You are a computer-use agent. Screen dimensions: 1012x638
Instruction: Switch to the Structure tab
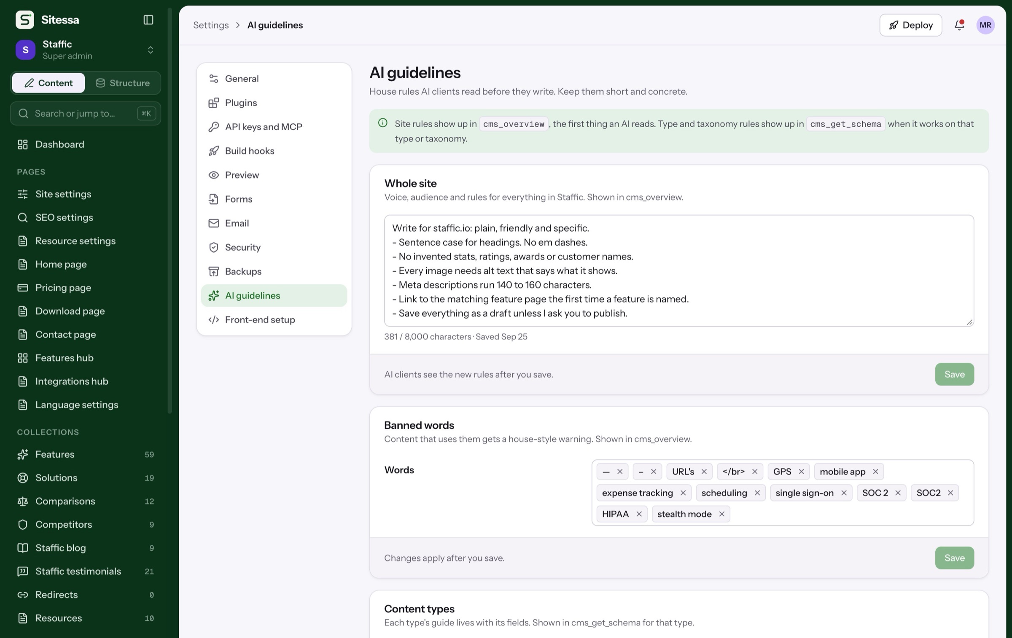click(123, 83)
